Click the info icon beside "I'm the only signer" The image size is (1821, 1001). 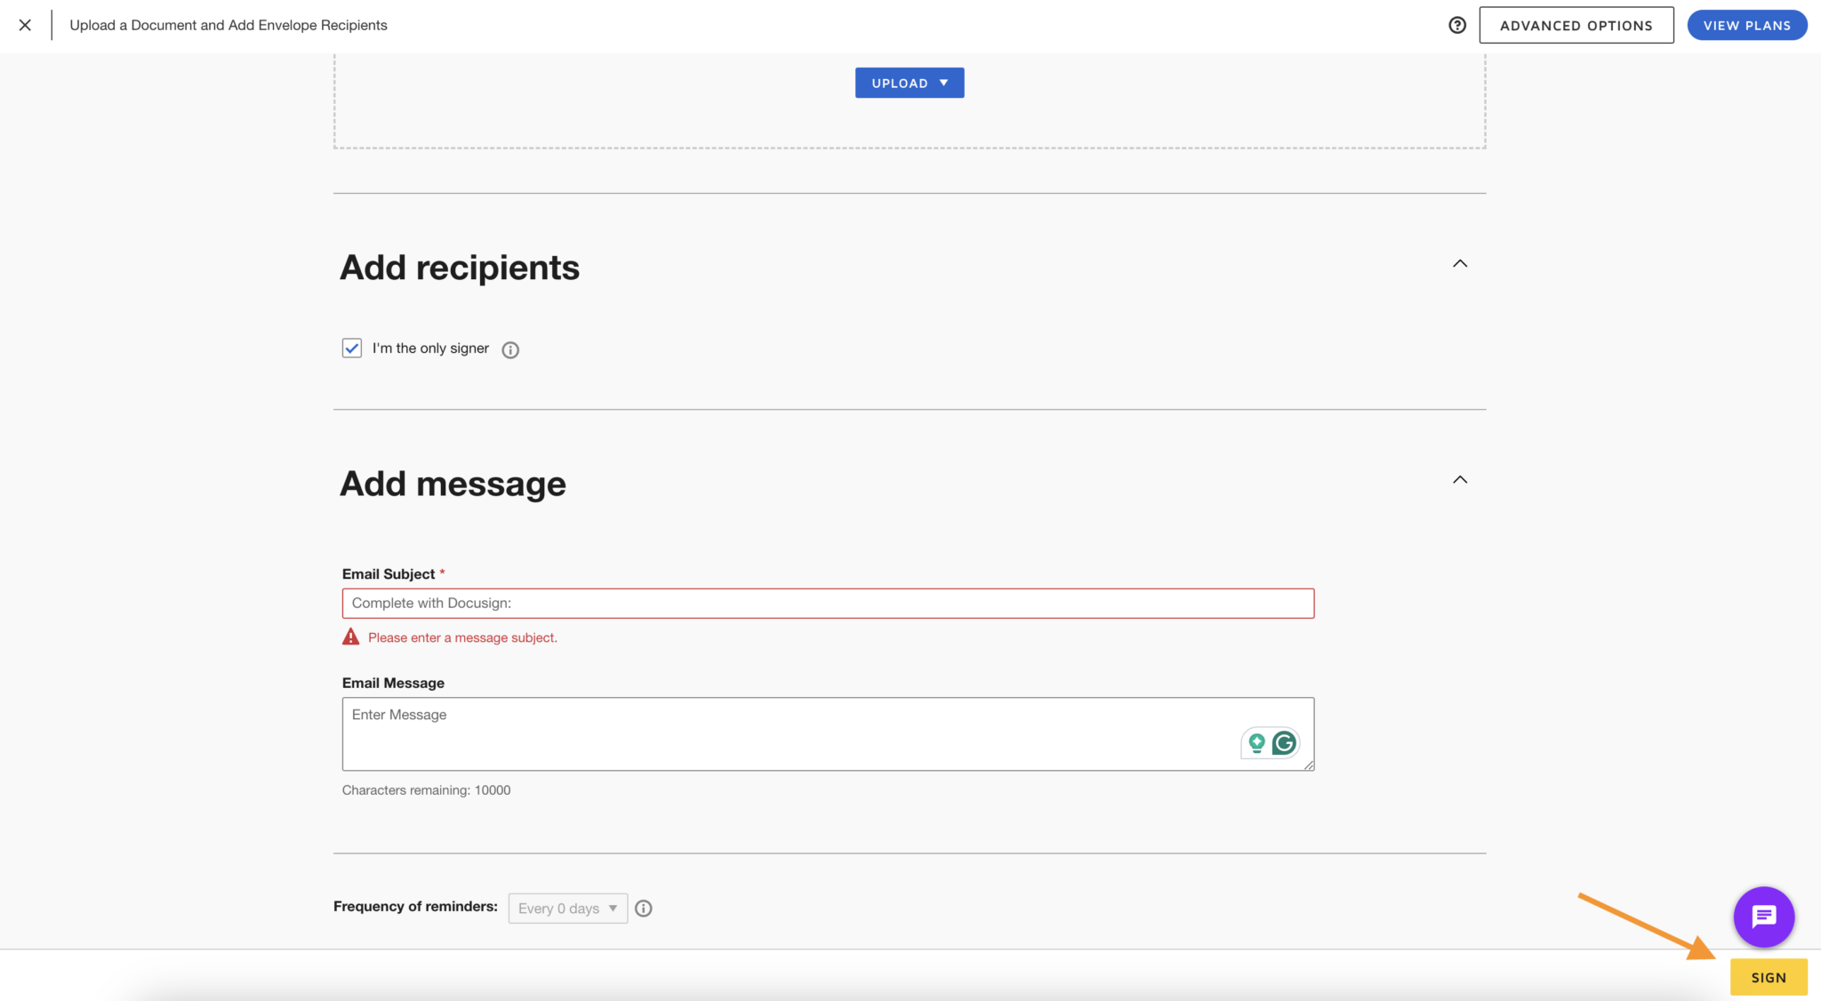pos(509,349)
